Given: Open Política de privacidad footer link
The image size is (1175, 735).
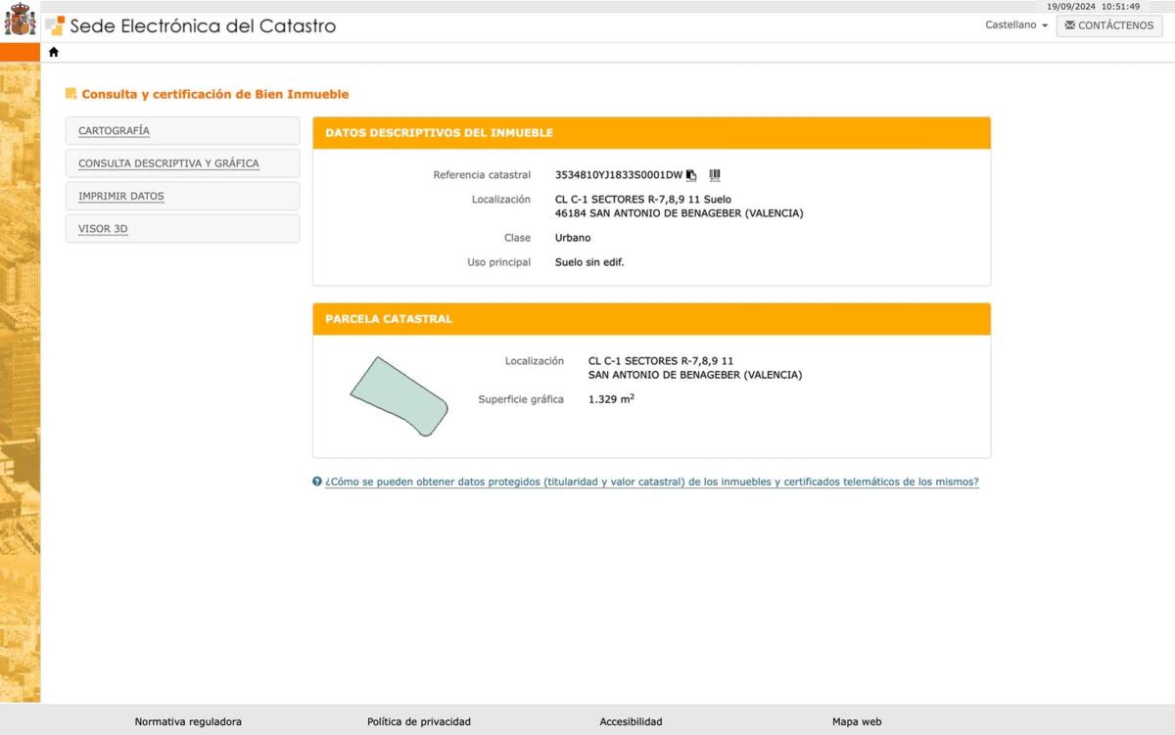Looking at the screenshot, I should pyautogui.click(x=419, y=721).
